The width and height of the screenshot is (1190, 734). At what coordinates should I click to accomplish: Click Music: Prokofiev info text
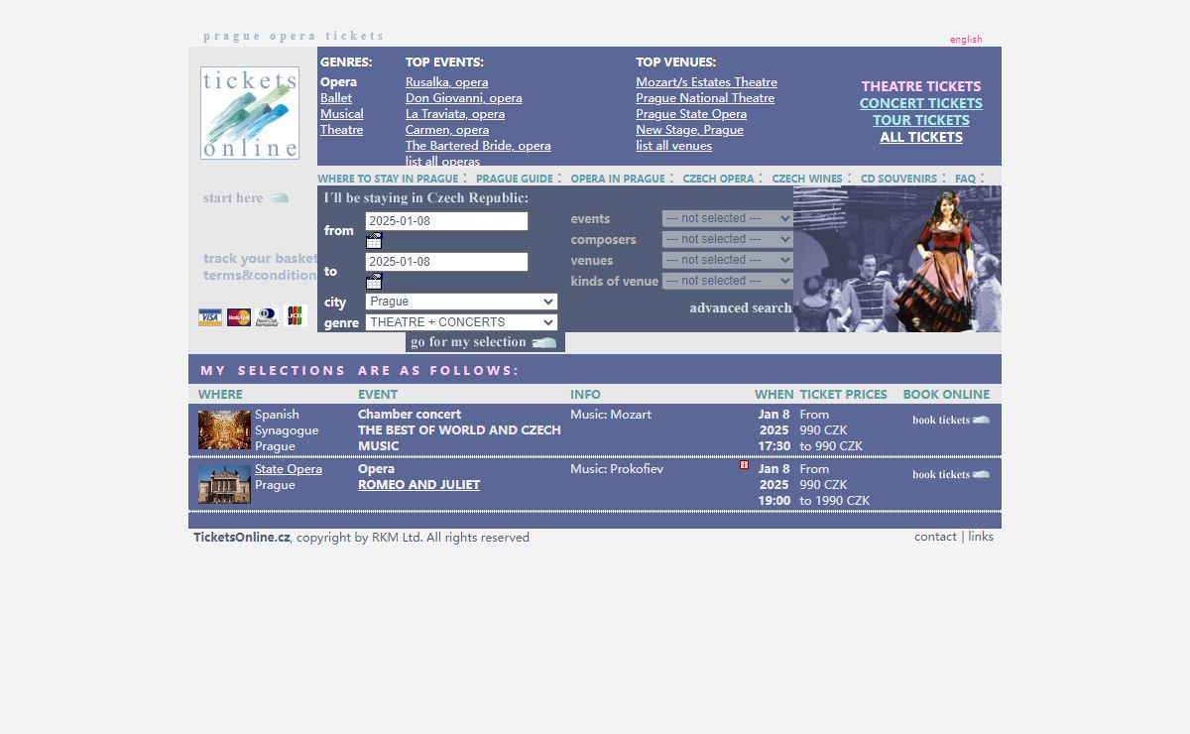pos(617,469)
